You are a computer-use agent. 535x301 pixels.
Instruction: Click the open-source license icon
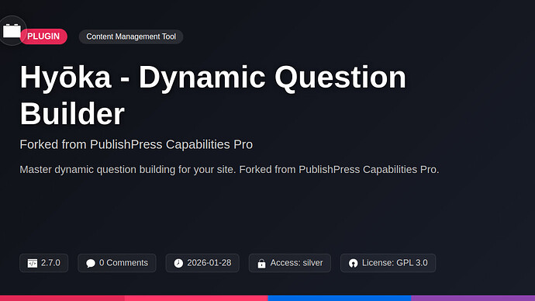[353, 263]
